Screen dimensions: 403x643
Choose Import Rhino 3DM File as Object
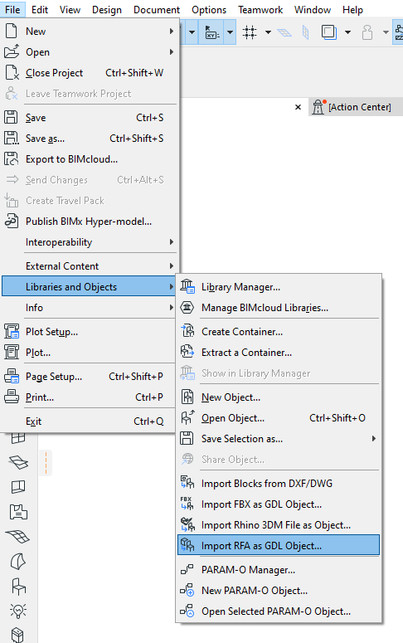(279, 525)
